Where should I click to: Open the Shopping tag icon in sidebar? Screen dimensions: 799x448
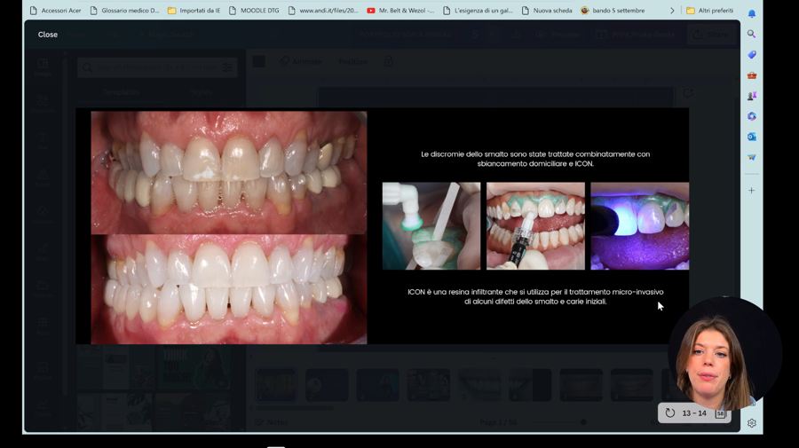tap(752, 54)
